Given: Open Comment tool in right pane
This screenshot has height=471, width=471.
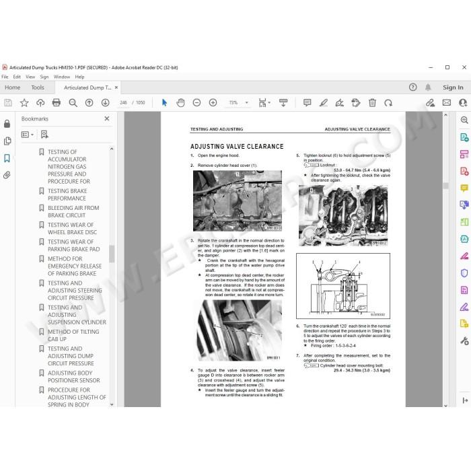Looking at the screenshot, I should 464,188.
